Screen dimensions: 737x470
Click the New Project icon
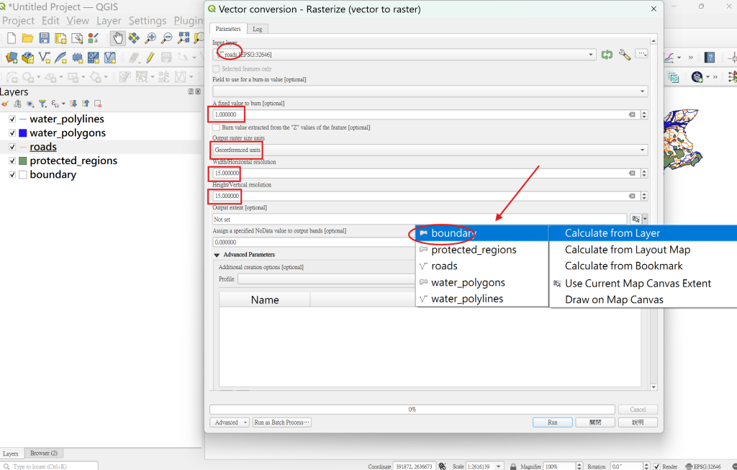tap(12, 38)
